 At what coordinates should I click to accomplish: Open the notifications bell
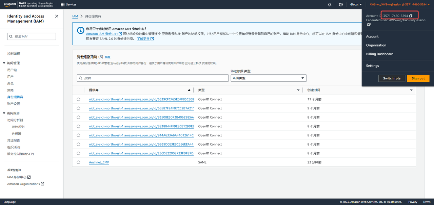pyautogui.click(x=330, y=4)
